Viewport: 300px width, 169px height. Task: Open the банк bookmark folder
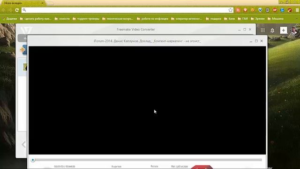click(229, 19)
